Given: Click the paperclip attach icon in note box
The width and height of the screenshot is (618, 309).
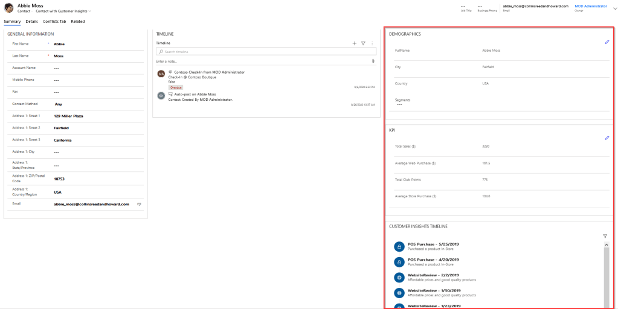Looking at the screenshot, I should tap(373, 61).
